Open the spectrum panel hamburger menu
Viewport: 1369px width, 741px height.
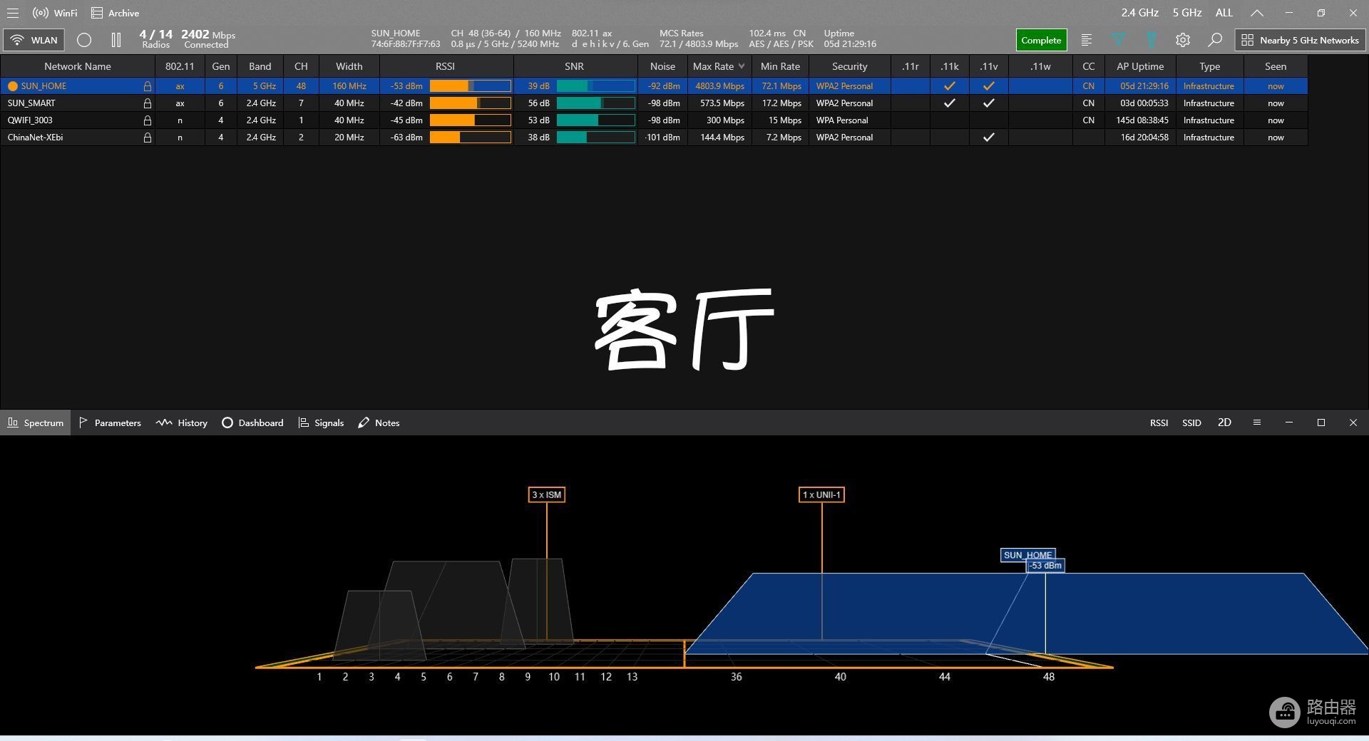pos(1257,423)
